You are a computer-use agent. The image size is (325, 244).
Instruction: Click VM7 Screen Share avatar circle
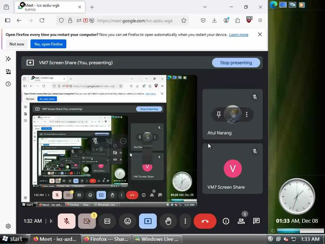[233, 168]
